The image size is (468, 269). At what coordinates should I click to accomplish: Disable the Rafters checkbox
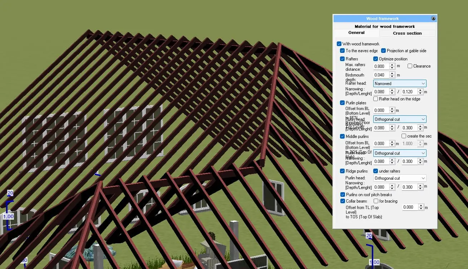pyautogui.click(x=342, y=59)
